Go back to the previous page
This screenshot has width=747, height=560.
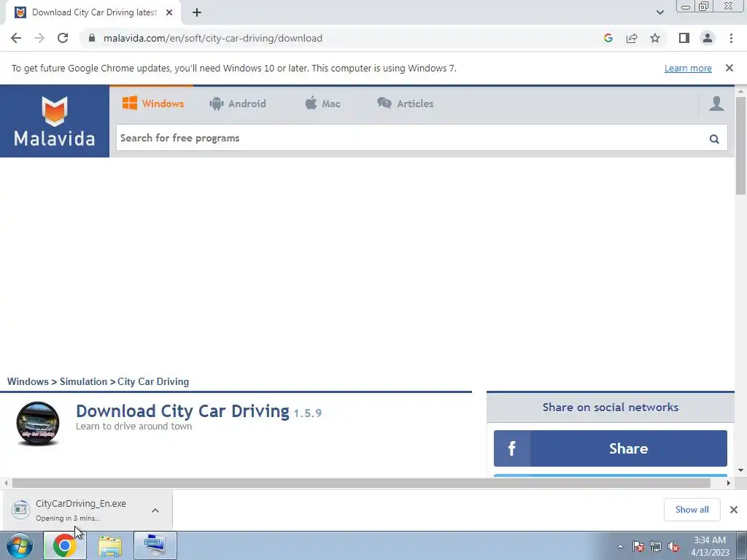(16, 38)
